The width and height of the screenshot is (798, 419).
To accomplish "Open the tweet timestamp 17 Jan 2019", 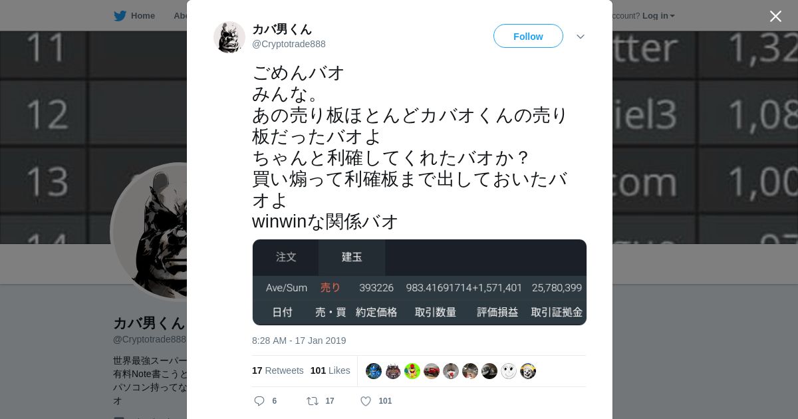I will coord(299,341).
